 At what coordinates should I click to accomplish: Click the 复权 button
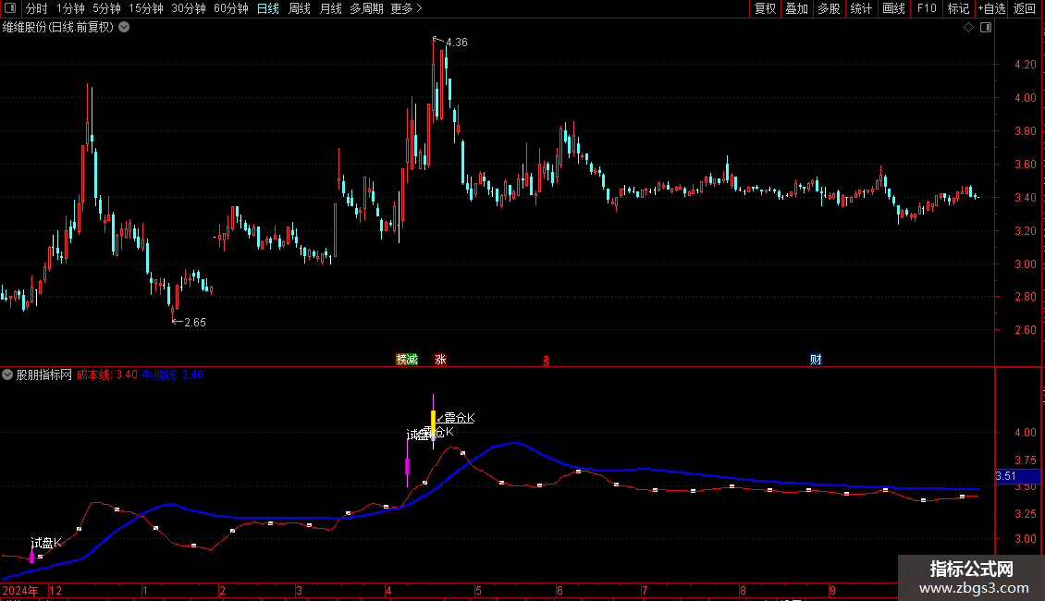coord(765,8)
